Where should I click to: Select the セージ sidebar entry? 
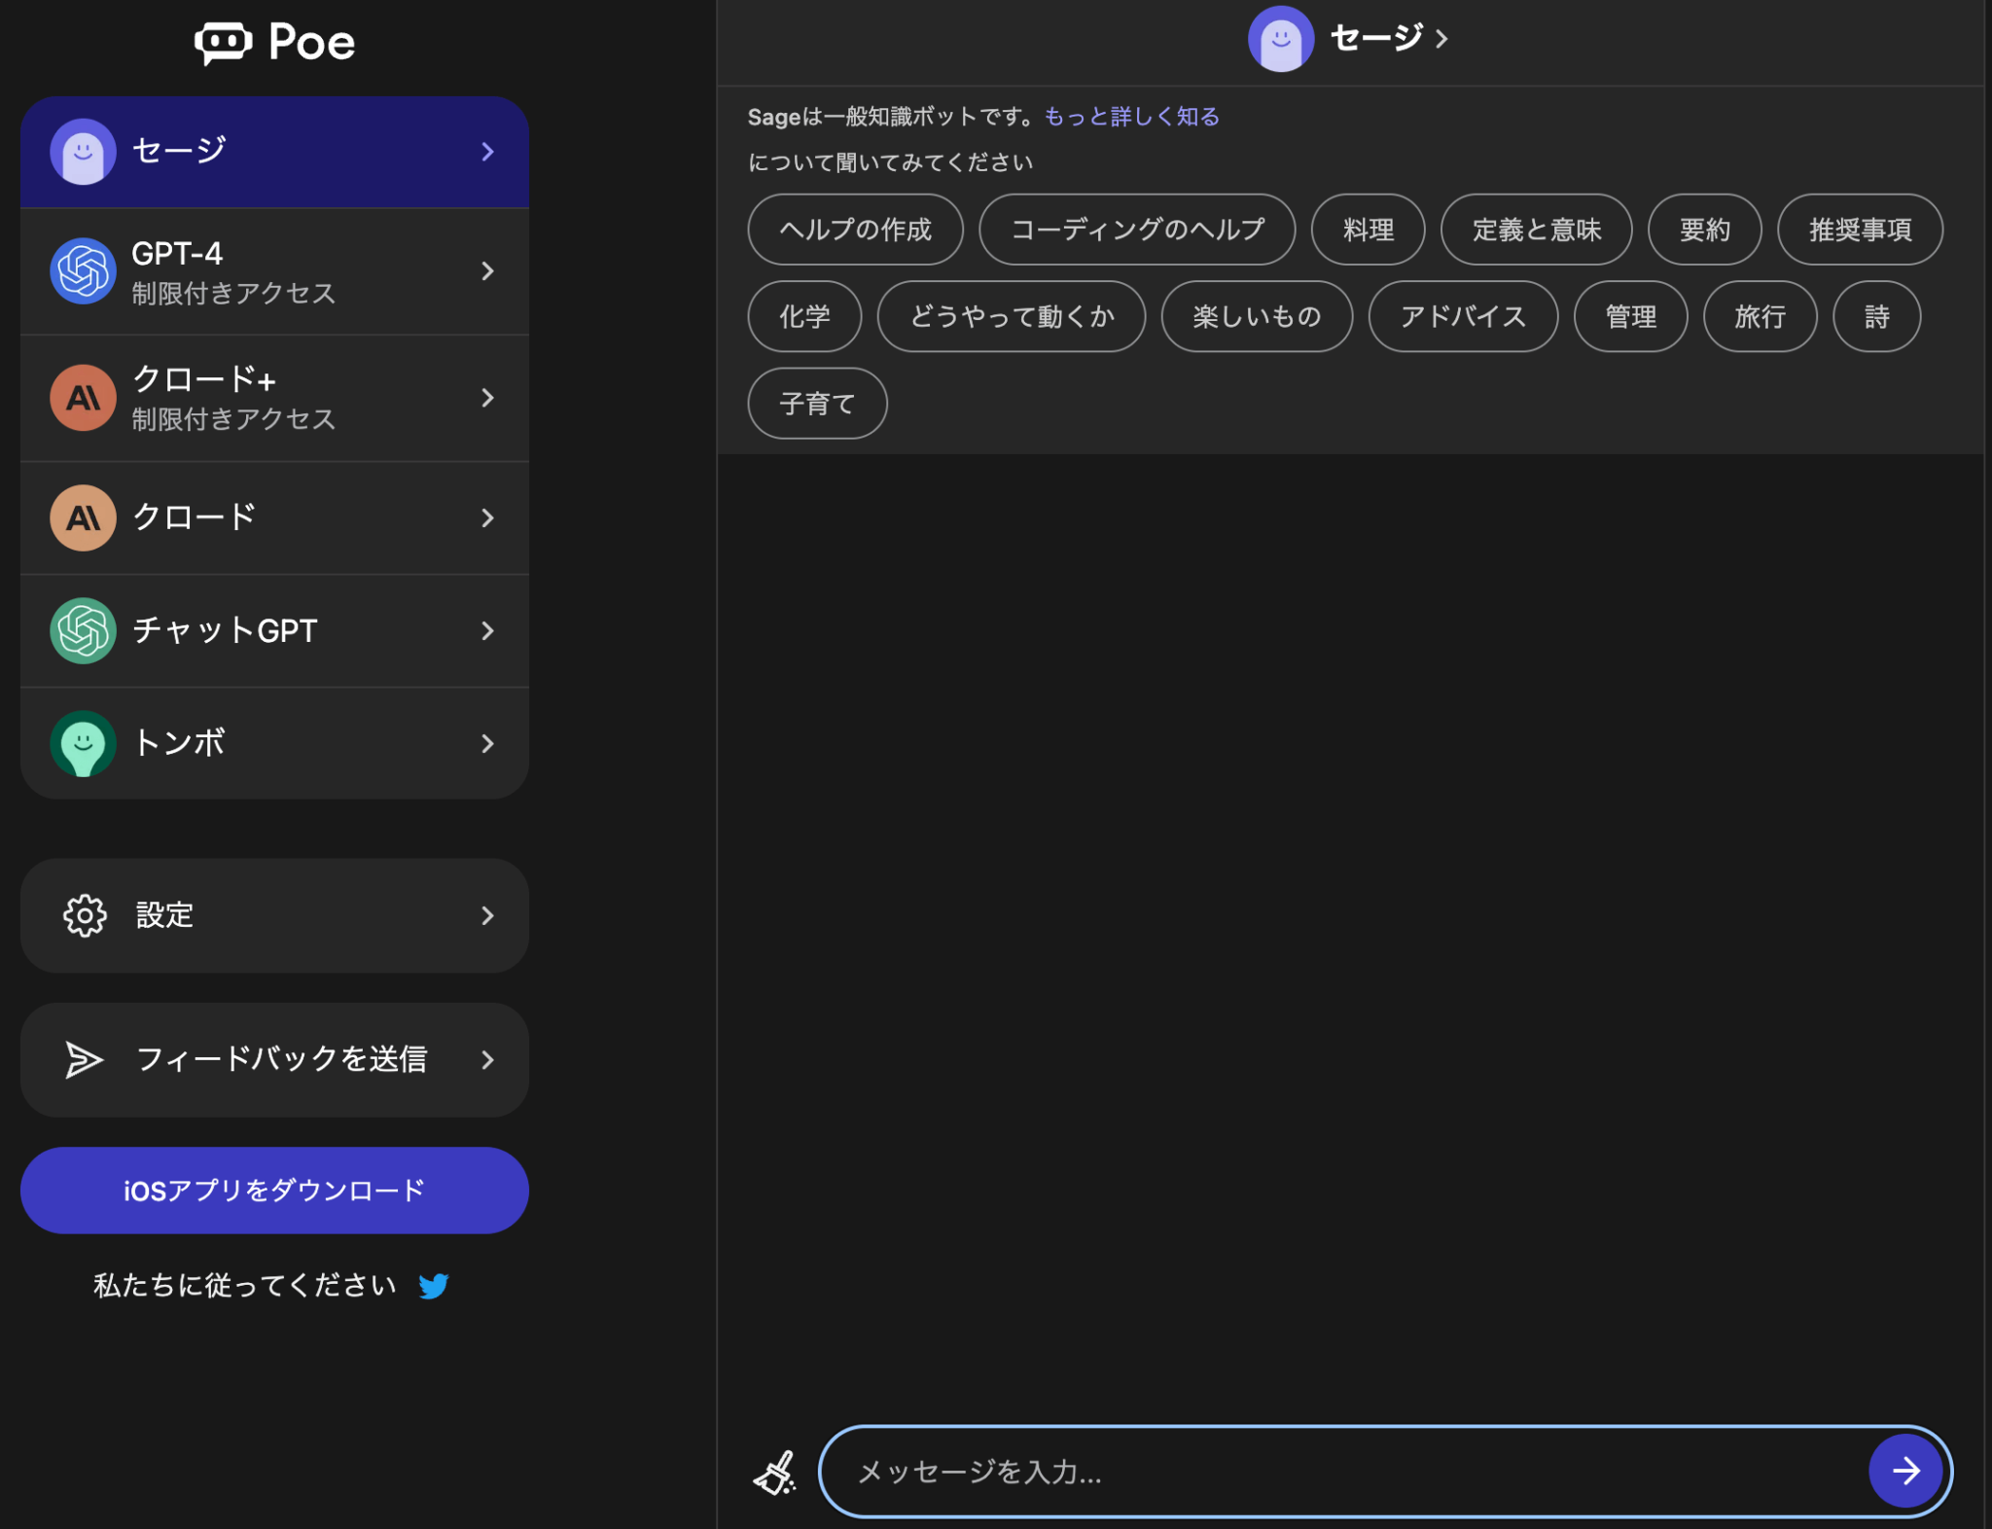point(273,151)
